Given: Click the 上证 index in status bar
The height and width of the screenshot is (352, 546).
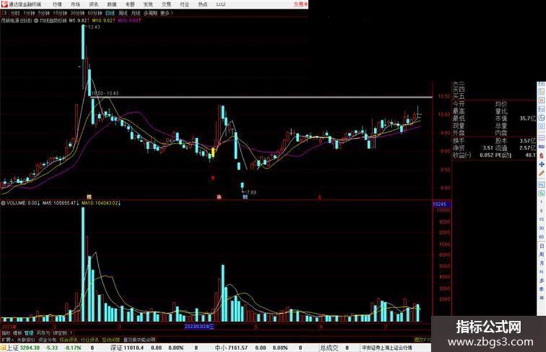Looking at the screenshot, I should click(13, 348).
